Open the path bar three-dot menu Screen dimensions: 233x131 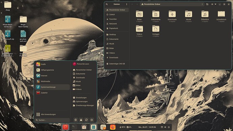pyautogui.click(x=202, y=4)
